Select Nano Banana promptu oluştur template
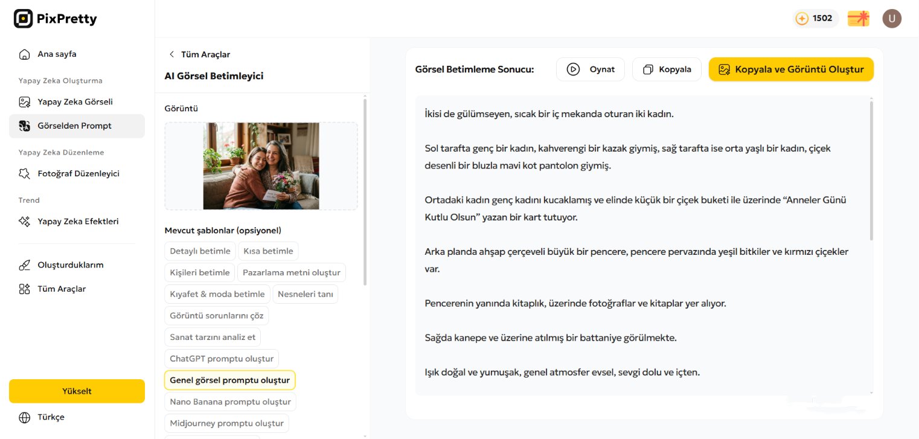This screenshot has height=439, width=919. pyautogui.click(x=230, y=402)
